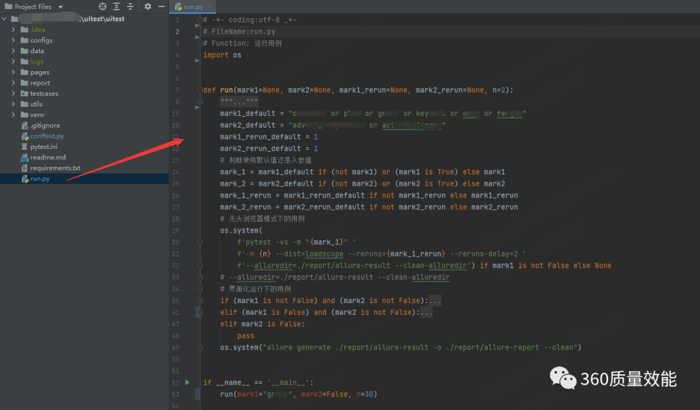Click the loadscope word in line 31
Viewport: 700px width, 410px height.
coord(325,254)
